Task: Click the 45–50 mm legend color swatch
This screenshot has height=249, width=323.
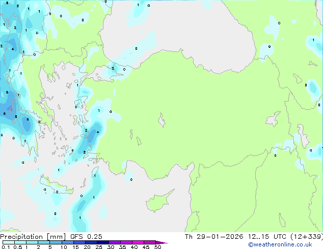Action: pyautogui.click(x=150, y=242)
